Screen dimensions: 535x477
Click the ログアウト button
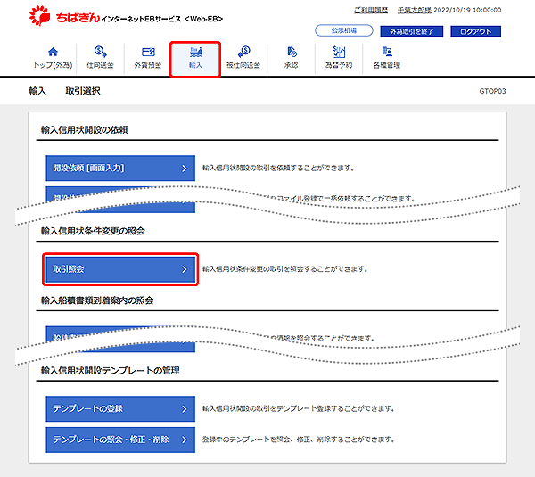pos(475,31)
